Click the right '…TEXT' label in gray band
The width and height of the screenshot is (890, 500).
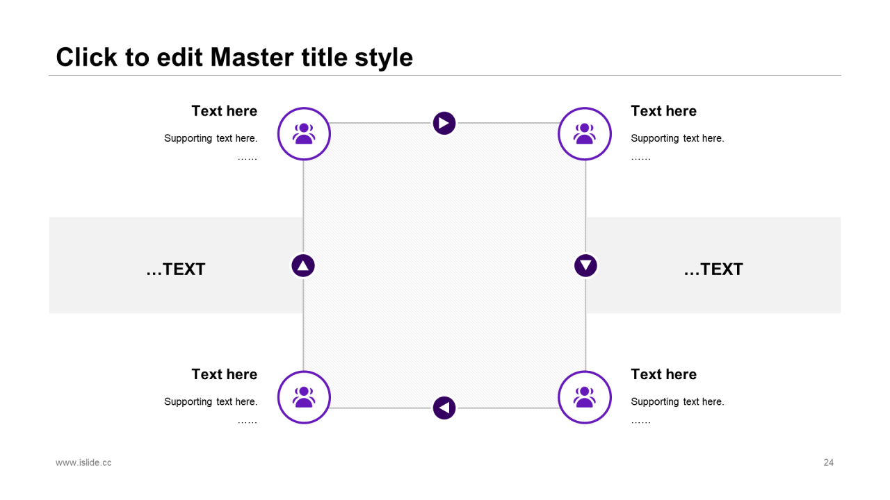(x=713, y=269)
